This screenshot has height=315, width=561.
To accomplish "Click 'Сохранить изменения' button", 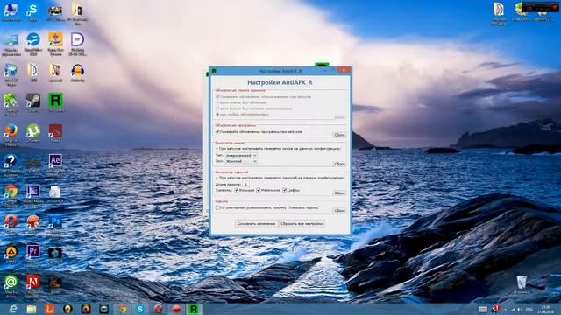I will tap(256, 224).
